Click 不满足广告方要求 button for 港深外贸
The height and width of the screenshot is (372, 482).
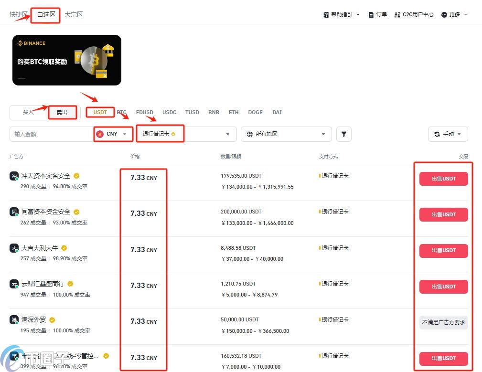(444, 322)
